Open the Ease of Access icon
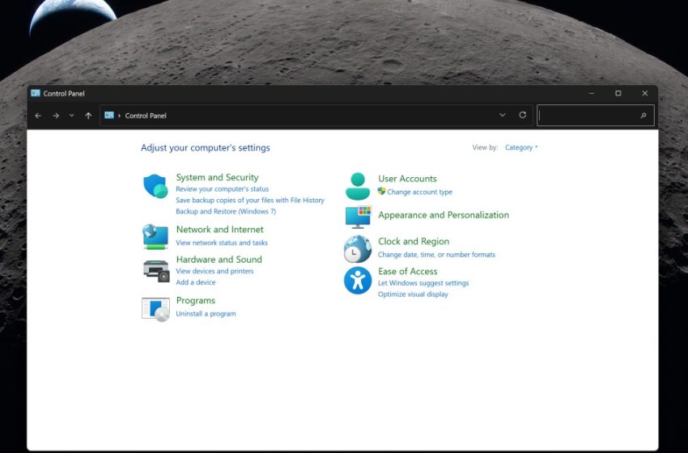 point(358,280)
